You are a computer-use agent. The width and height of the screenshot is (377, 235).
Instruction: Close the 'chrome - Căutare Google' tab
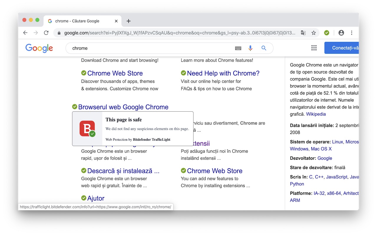pos(116,21)
